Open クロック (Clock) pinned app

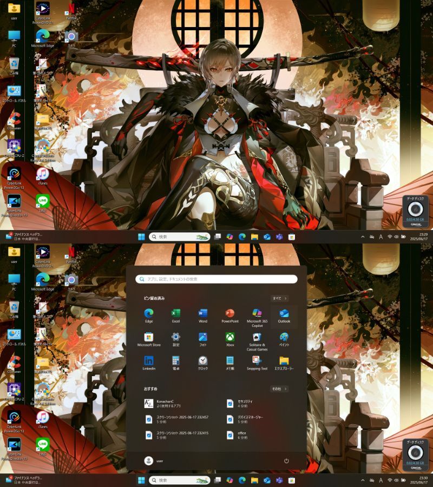pos(203,363)
